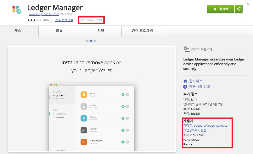Click the 버전: 1.1.1 version text
The height and width of the screenshot is (154, 253).
tap(190, 100)
